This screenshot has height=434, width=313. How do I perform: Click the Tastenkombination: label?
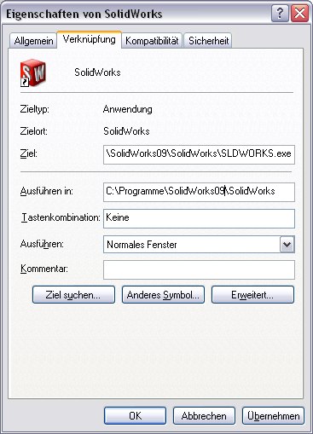click(x=61, y=217)
